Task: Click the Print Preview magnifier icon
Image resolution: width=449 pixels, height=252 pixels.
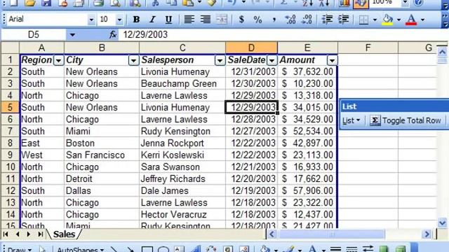Action: (x=115, y=3)
